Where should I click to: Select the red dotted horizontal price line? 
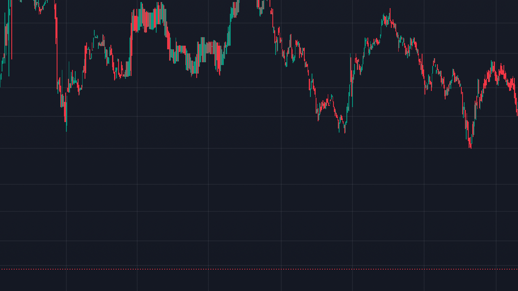(x=259, y=269)
